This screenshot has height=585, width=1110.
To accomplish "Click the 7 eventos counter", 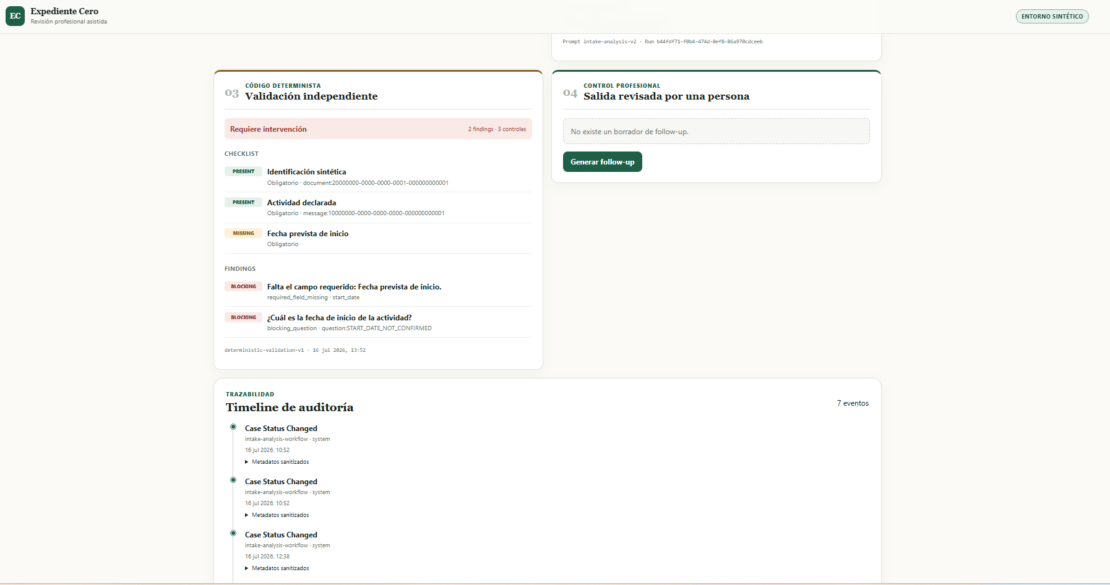I will coord(853,403).
